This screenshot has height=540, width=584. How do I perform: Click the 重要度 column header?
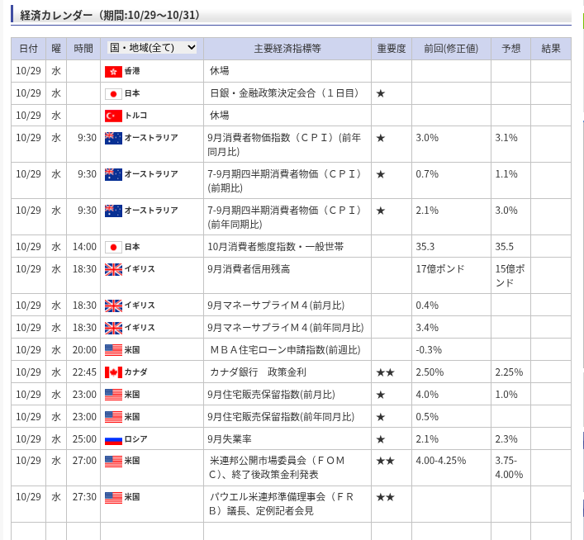[391, 49]
